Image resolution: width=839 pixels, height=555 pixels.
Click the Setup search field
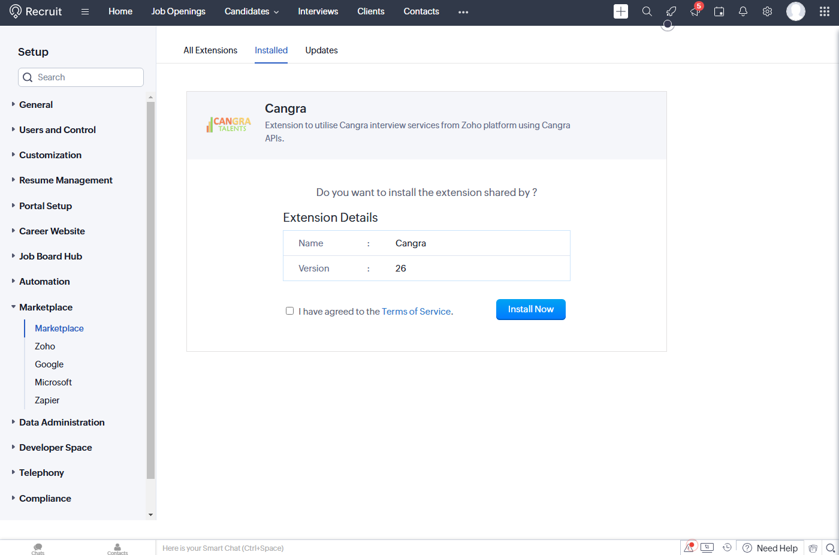81,77
